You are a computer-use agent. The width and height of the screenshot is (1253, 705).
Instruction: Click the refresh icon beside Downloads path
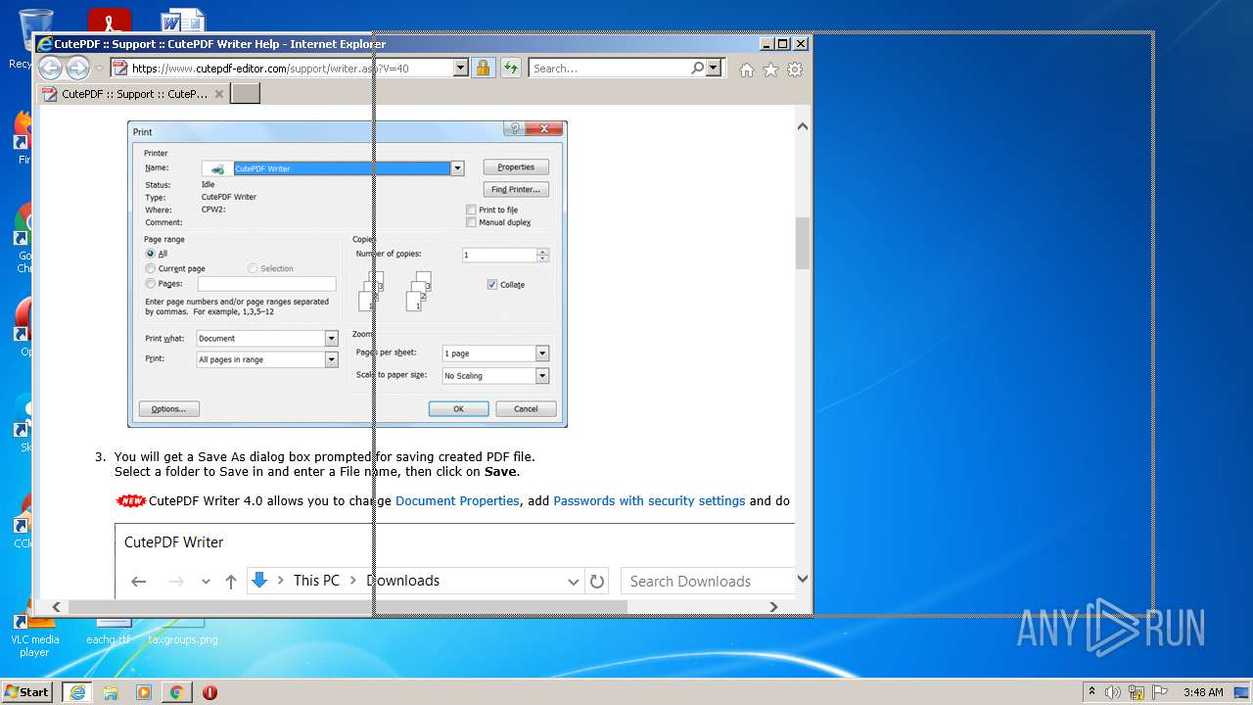597,581
